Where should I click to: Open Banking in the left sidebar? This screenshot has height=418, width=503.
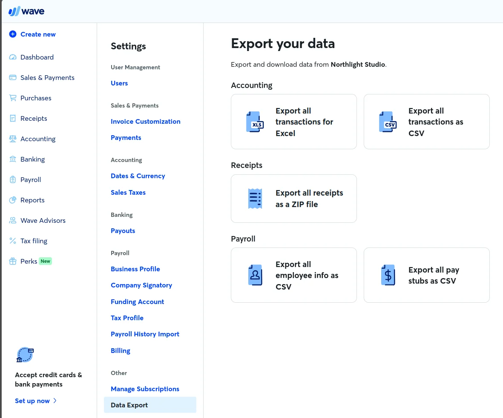tap(33, 159)
